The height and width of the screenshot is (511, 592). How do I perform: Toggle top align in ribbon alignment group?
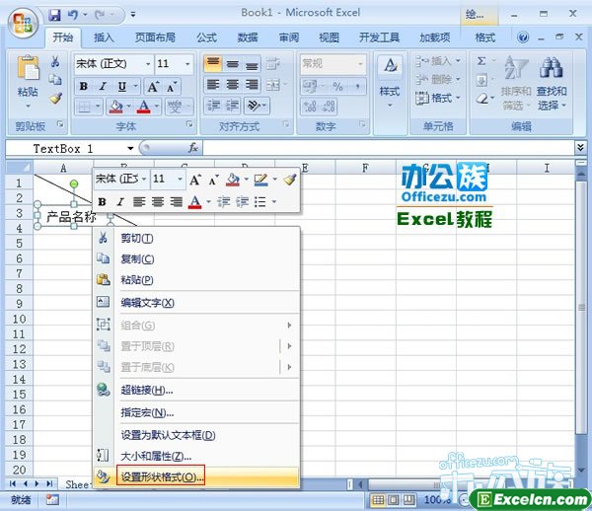[213, 63]
